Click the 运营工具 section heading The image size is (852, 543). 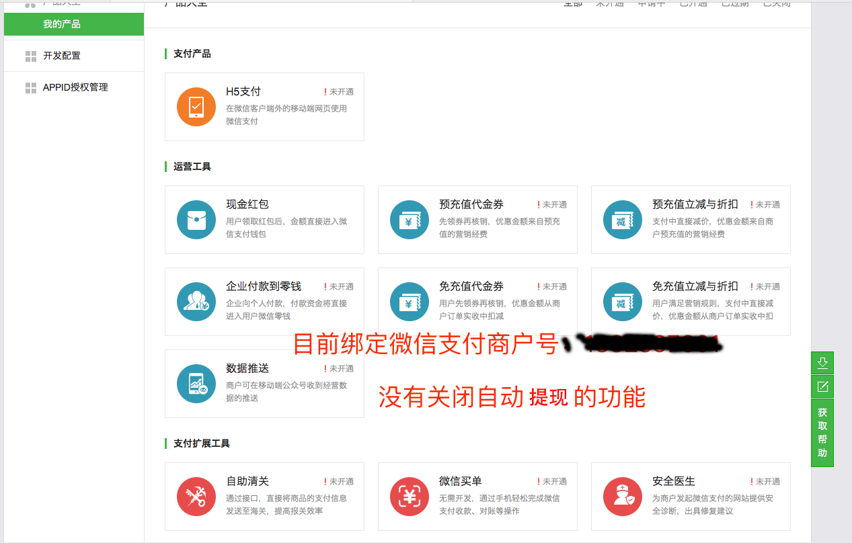[192, 167]
